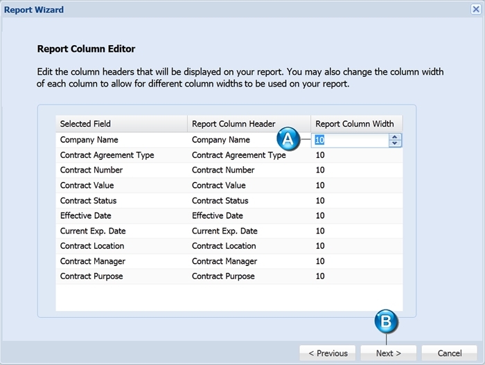Click the Company Name width input field

pos(350,140)
